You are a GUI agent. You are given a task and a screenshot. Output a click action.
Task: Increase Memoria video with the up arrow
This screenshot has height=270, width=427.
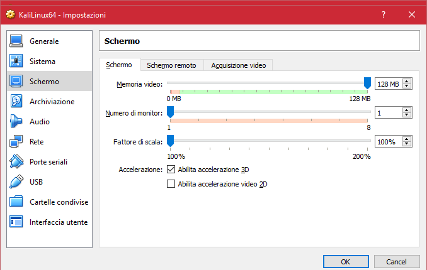coord(407,81)
